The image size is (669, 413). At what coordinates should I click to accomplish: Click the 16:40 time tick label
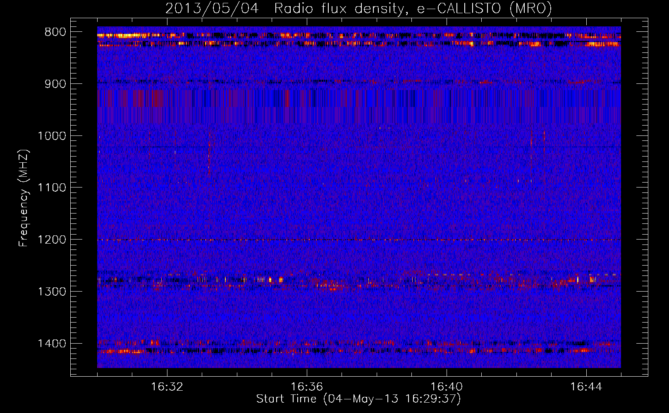pos(447,387)
